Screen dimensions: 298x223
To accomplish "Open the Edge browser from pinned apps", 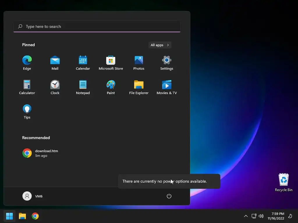I will [27, 63].
